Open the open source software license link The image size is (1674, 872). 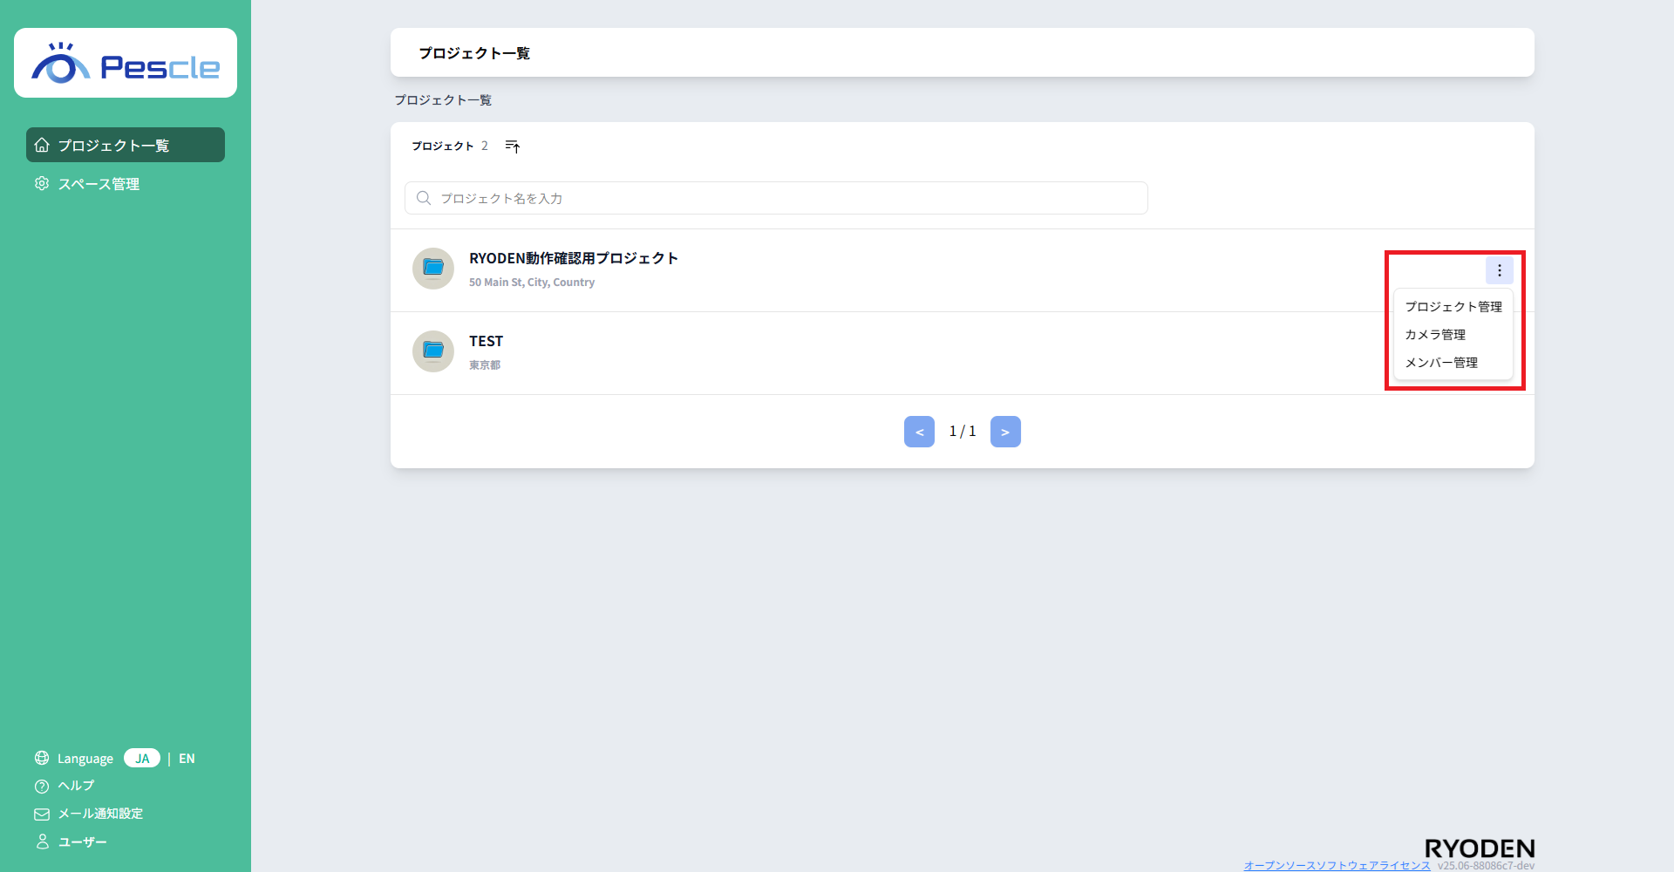[x=1337, y=865]
